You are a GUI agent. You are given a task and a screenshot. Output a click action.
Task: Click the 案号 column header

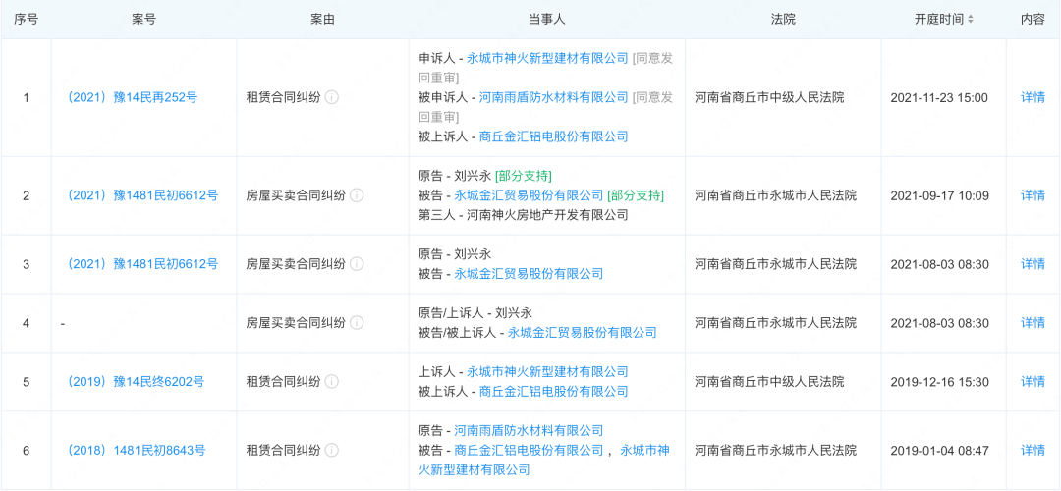[x=143, y=20]
